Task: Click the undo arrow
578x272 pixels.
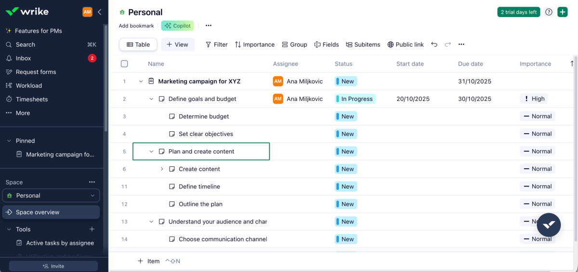Action: pos(434,45)
